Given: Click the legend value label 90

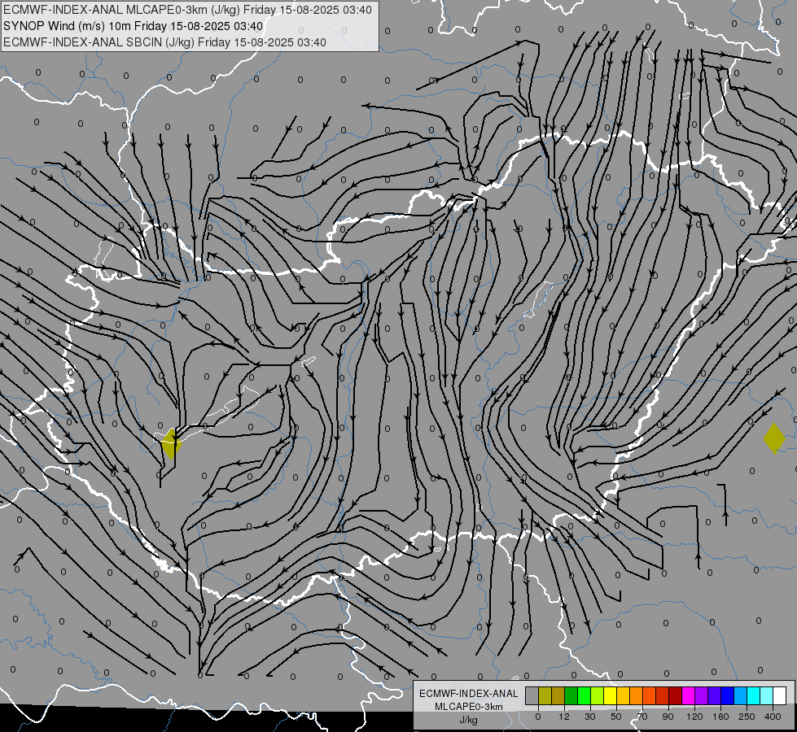Looking at the screenshot, I should [x=668, y=717].
